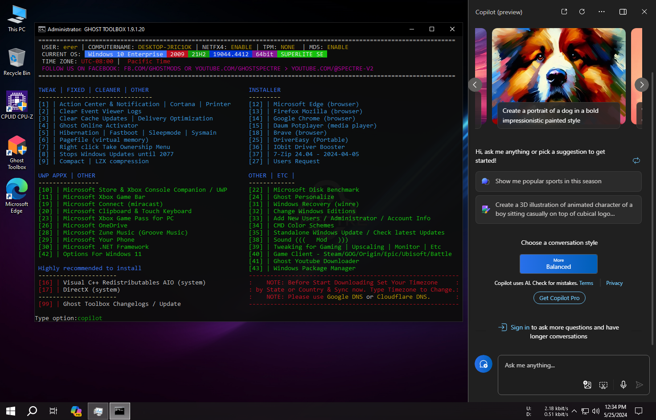
Task: Choose 'Show me popular sports' suggestion
Action: pos(558,181)
